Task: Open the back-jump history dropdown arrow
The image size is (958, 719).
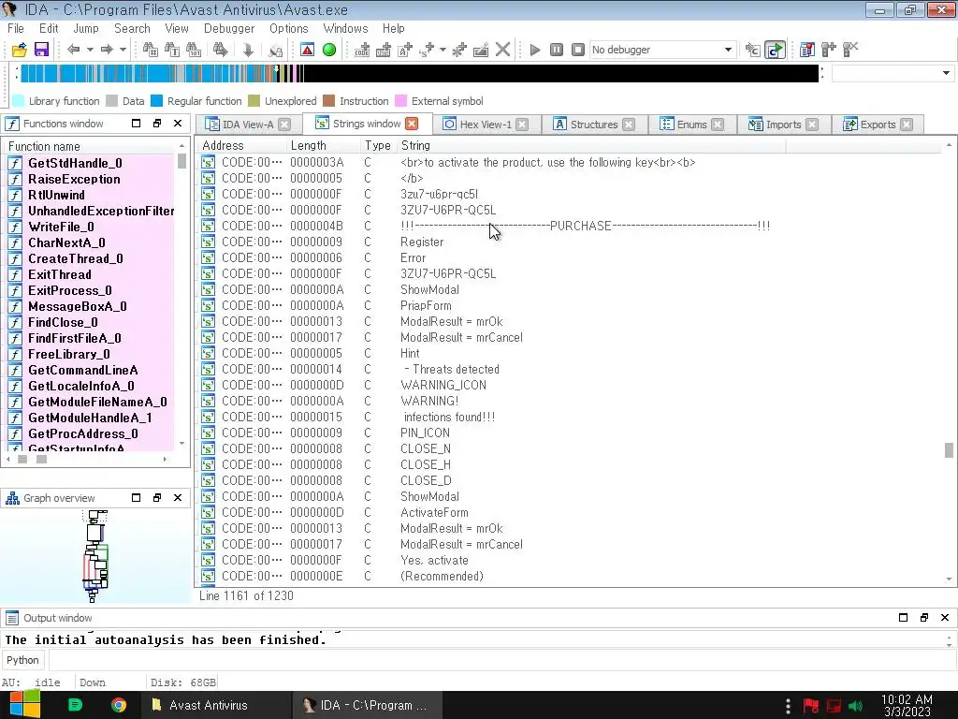Action: coord(90,50)
